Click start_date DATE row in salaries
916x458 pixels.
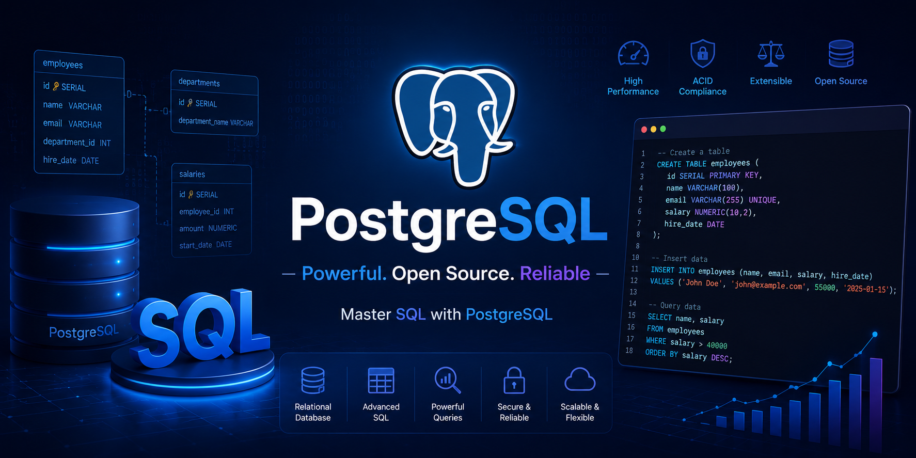tap(206, 245)
